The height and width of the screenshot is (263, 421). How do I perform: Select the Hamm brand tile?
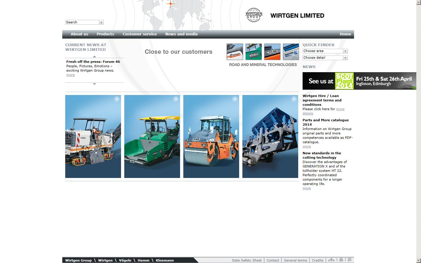(272, 52)
